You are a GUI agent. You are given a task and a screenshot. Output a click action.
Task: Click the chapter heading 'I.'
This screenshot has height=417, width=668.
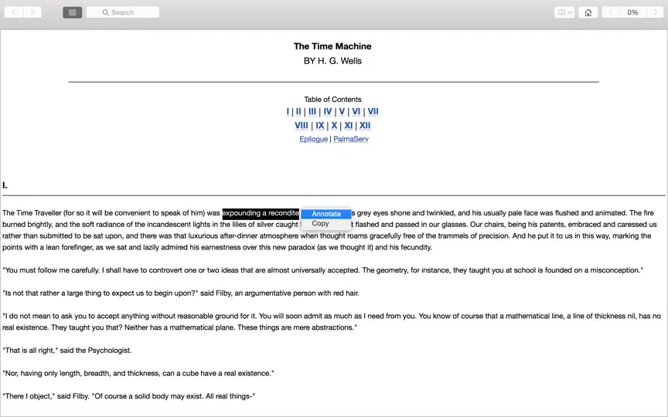5,185
